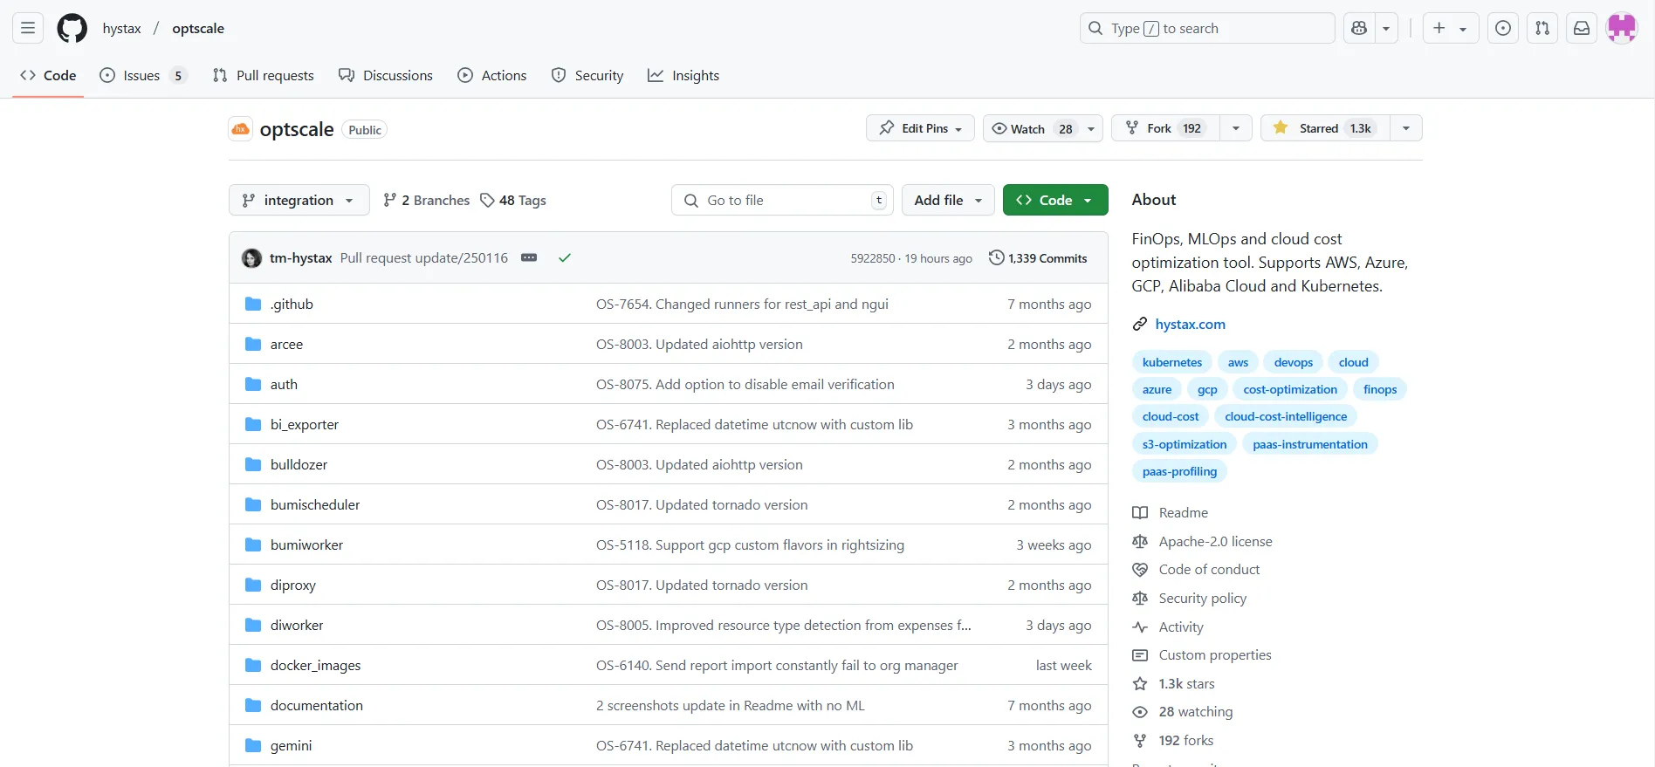Click the Activity pulse icon
This screenshot has height=767, width=1655.
[x=1140, y=627]
